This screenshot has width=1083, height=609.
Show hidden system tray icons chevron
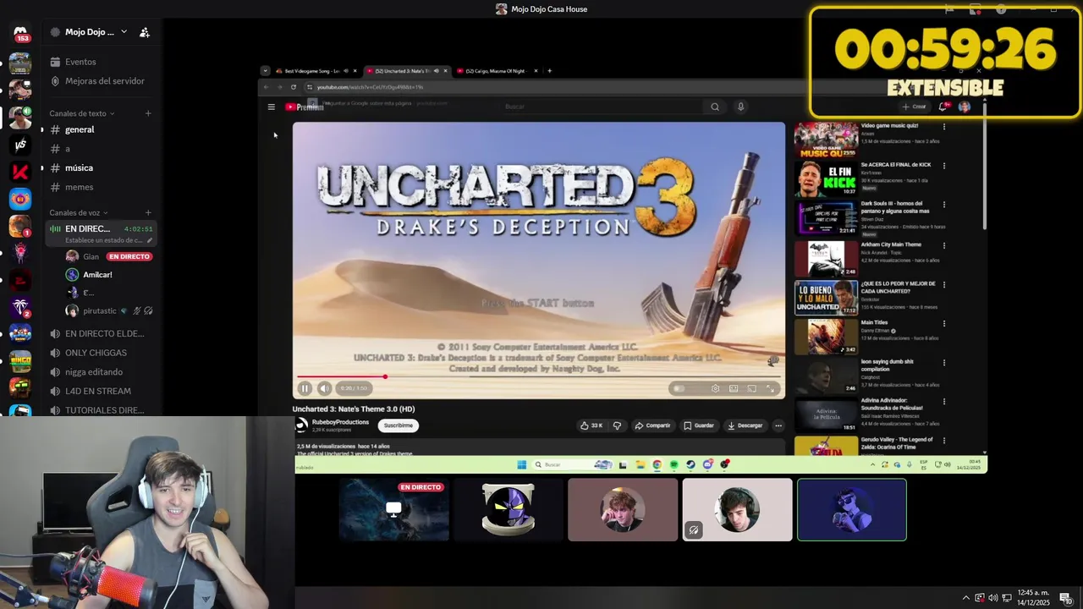966,598
